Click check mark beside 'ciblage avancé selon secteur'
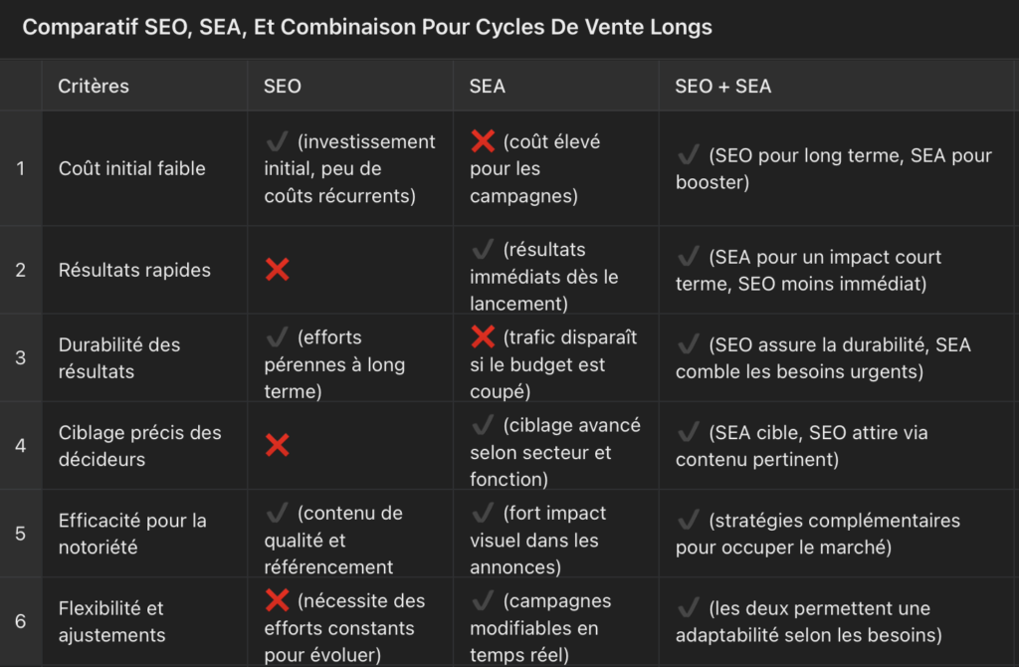This screenshot has width=1019, height=667. point(483,426)
